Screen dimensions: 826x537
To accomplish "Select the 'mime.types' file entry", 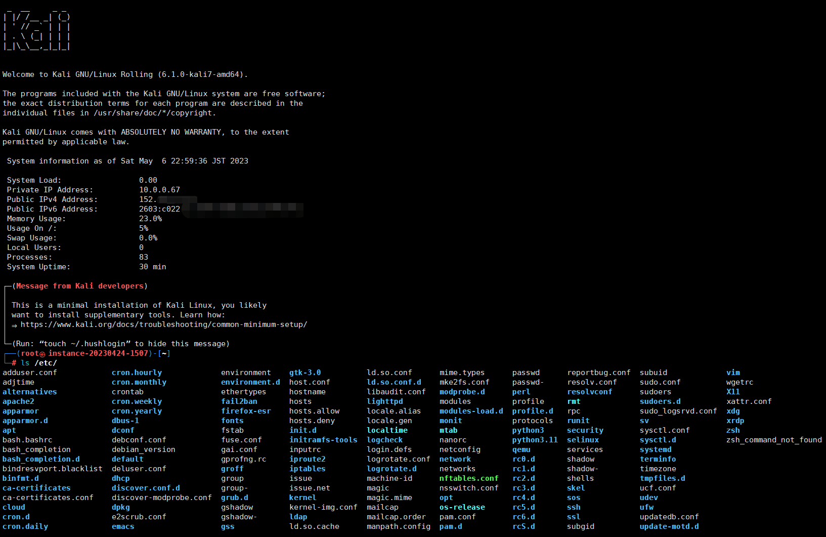I will (462, 373).
